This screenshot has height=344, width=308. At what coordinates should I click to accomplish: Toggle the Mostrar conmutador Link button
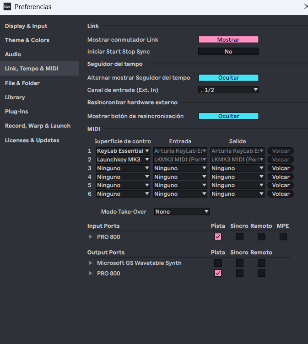[228, 39]
